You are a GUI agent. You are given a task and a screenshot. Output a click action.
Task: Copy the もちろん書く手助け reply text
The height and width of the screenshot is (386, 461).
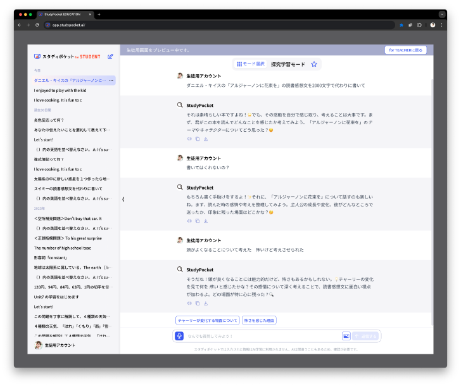pyautogui.click(x=198, y=221)
